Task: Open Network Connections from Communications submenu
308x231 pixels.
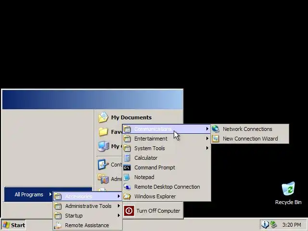Action: (250, 129)
